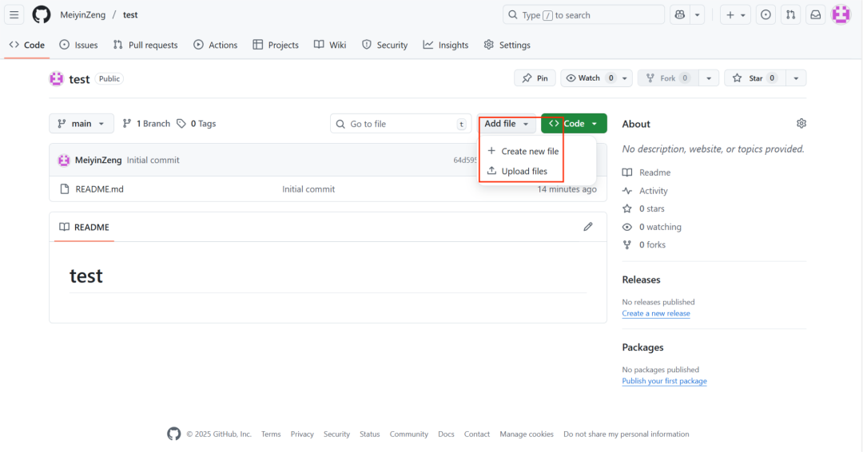Viewport: 863px width, 452px height.
Task: Open the green Code dropdown
Action: coord(574,124)
